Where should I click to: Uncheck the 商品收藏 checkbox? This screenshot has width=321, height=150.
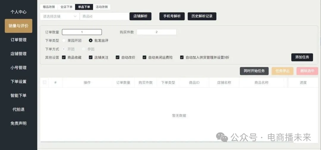click(x=64, y=57)
